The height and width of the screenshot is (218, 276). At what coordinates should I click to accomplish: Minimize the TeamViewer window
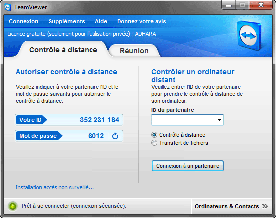(x=229, y=5)
